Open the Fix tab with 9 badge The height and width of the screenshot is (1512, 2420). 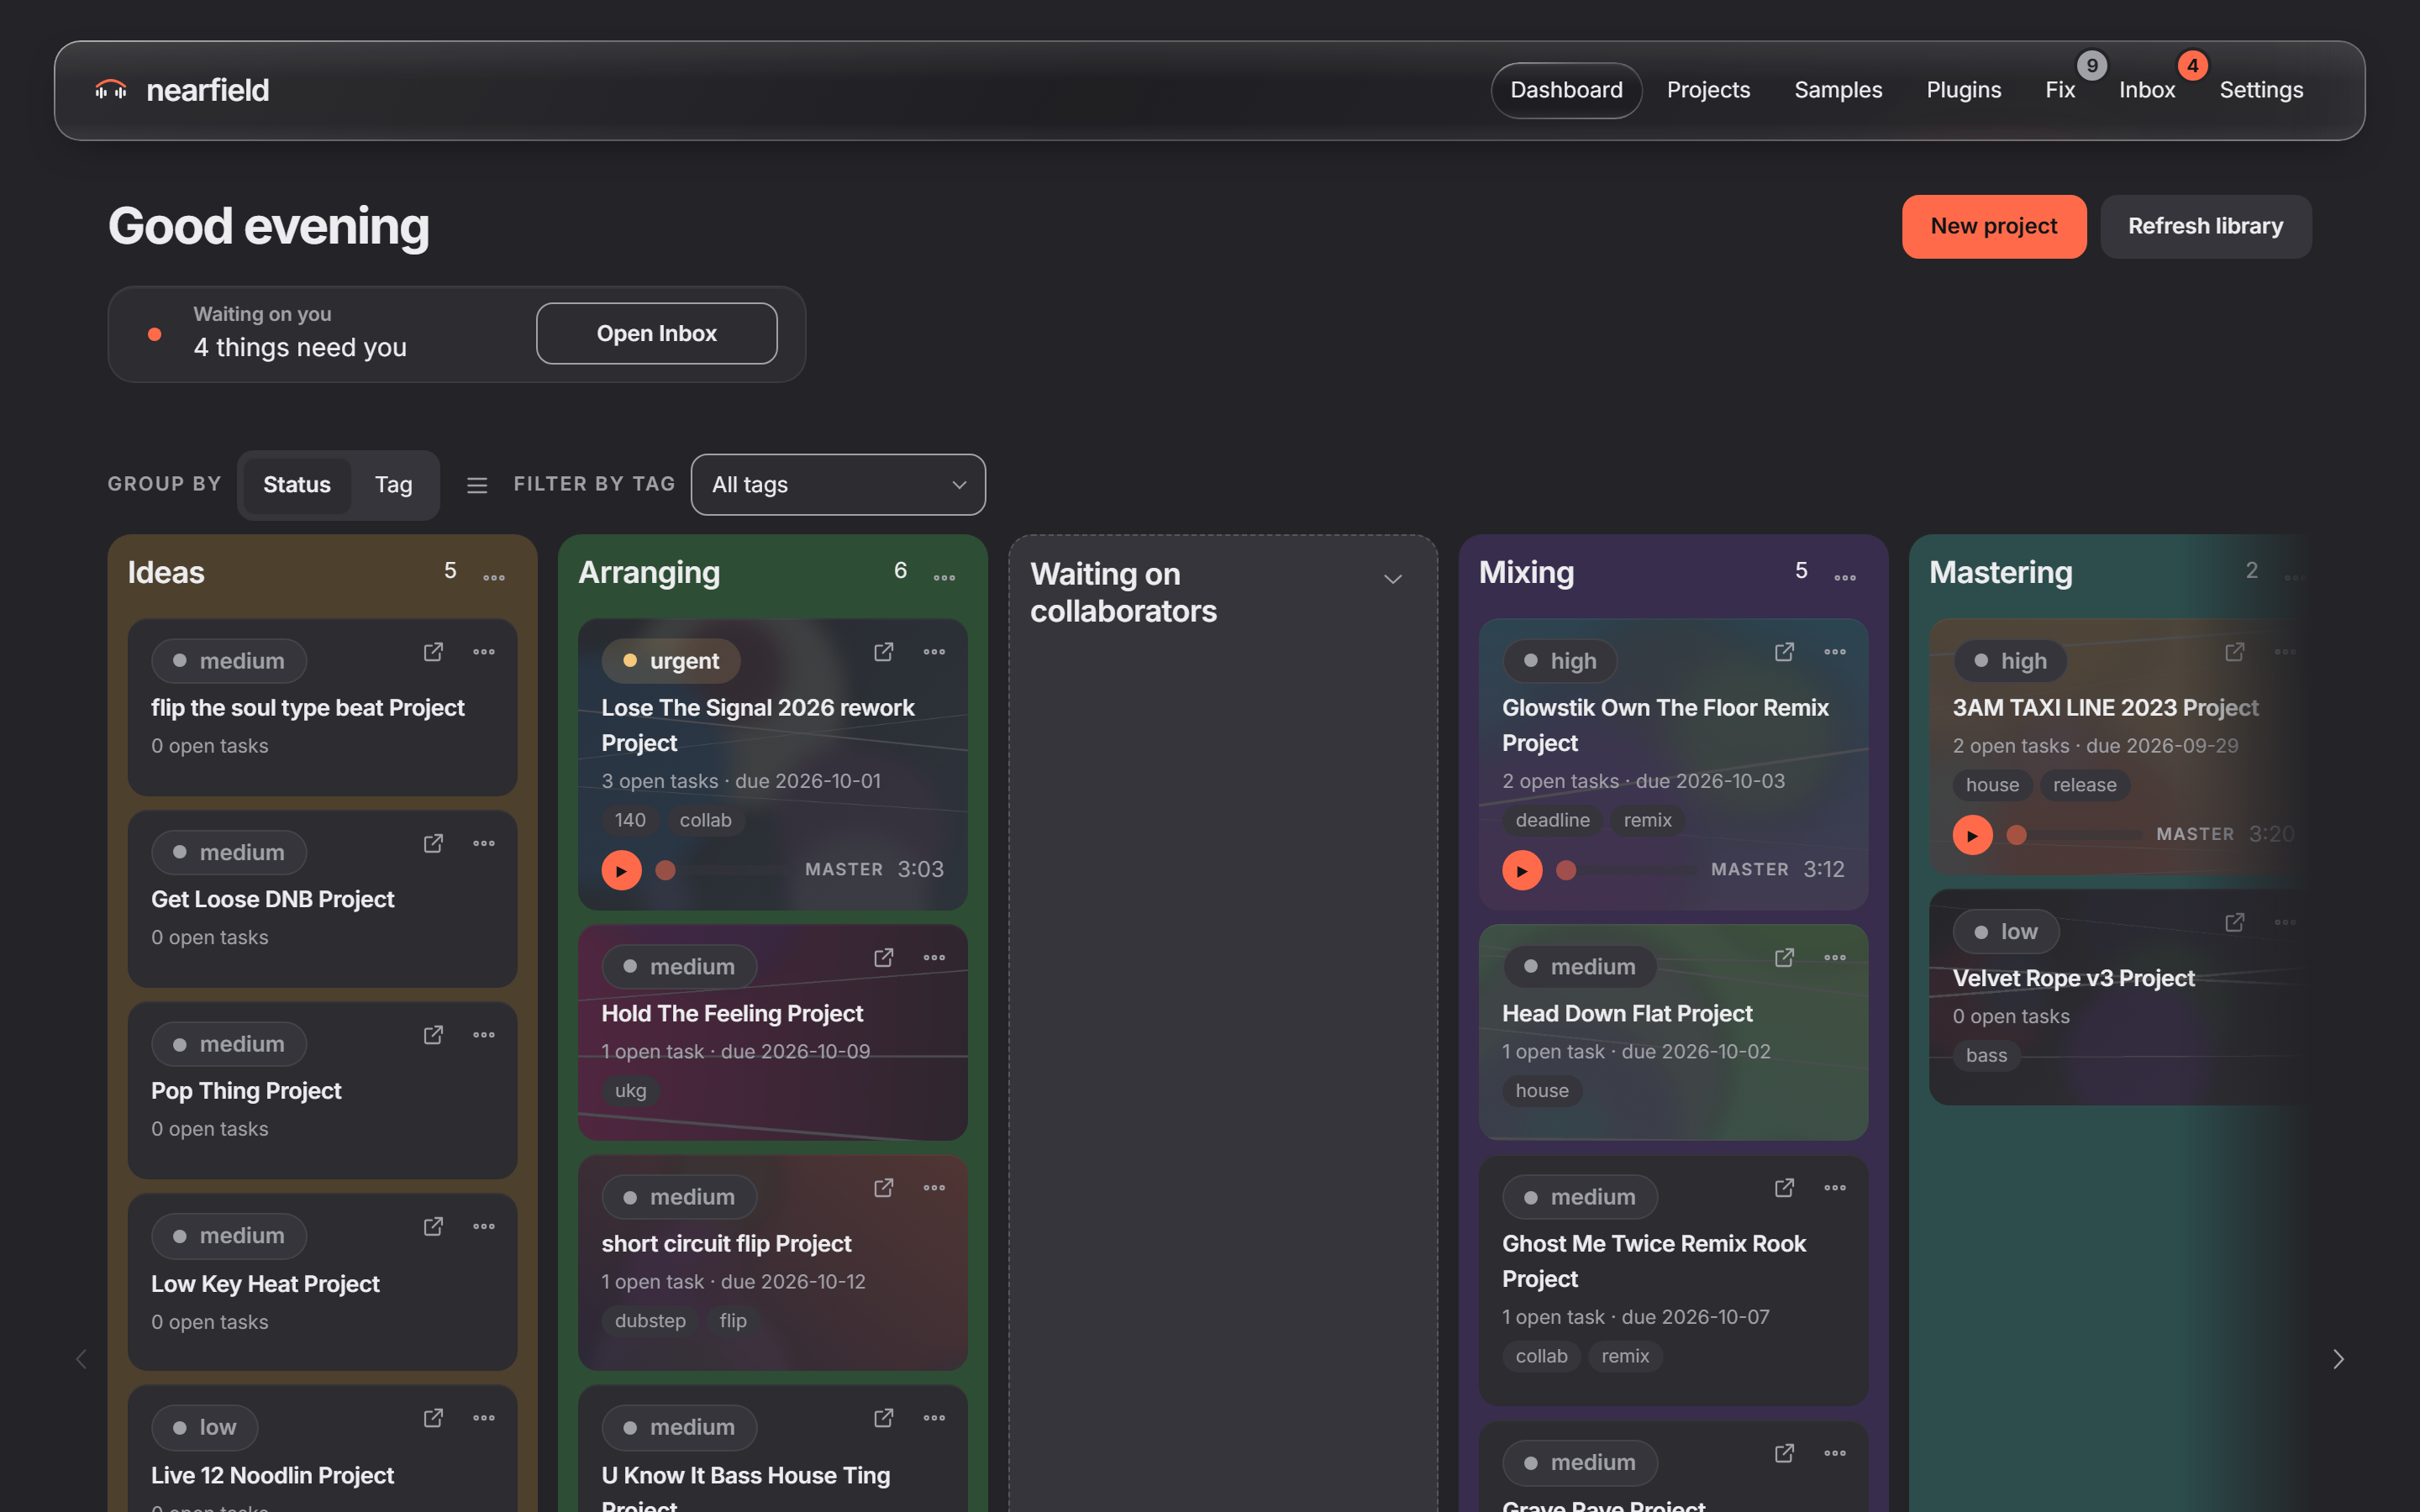tap(2060, 90)
